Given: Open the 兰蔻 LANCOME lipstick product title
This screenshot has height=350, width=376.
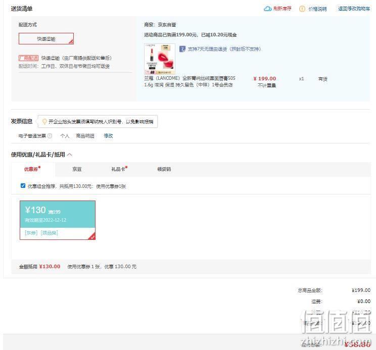Looking at the screenshot, I should pyautogui.click(x=190, y=81).
